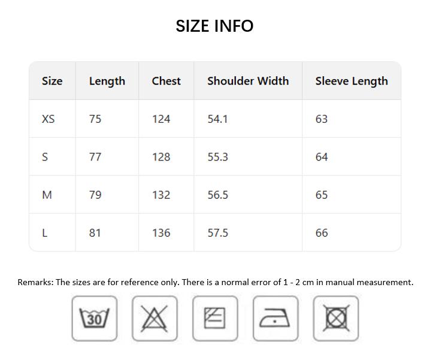
Task: Click the Shoulder Width column header
Action: (x=248, y=81)
